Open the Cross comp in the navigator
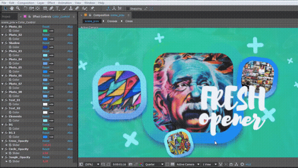 [129, 21]
